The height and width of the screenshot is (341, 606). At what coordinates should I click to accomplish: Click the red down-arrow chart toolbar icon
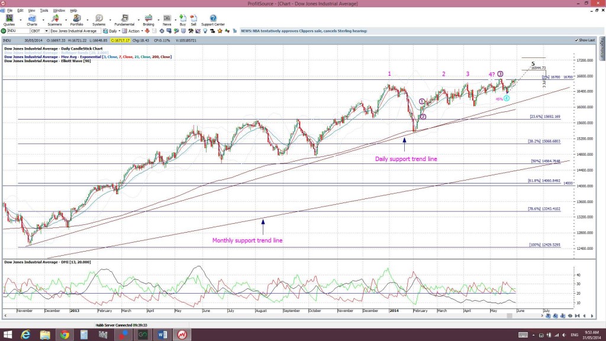coord(147,31)
